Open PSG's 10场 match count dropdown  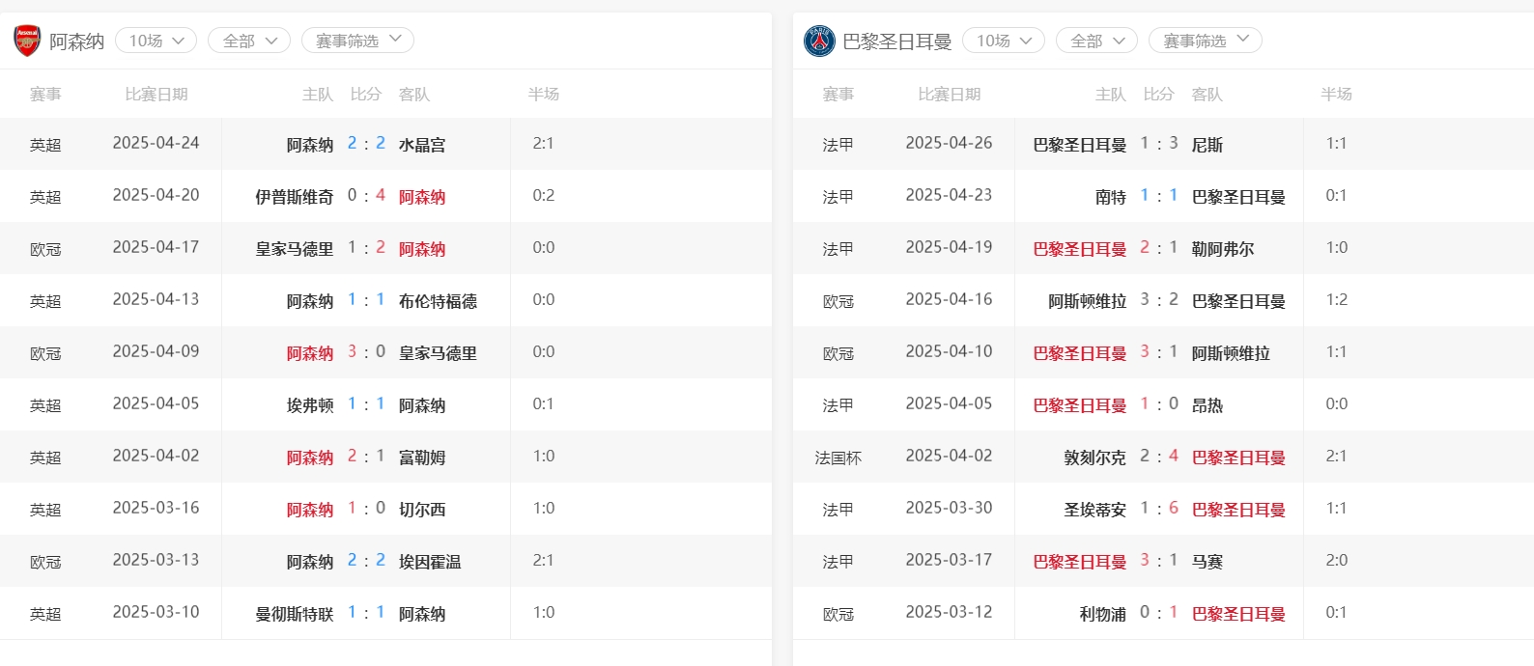tap(1004, 41)
